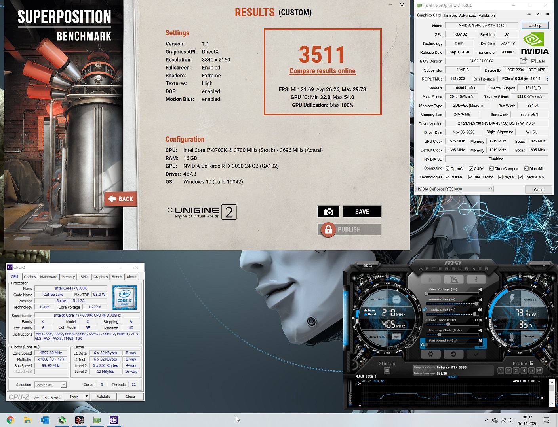Image resolution: width=558 pixels, height=427 pixels.
Task: Open the CPU-Z socket selection dropdown
Action: click(x=50, y=385)
